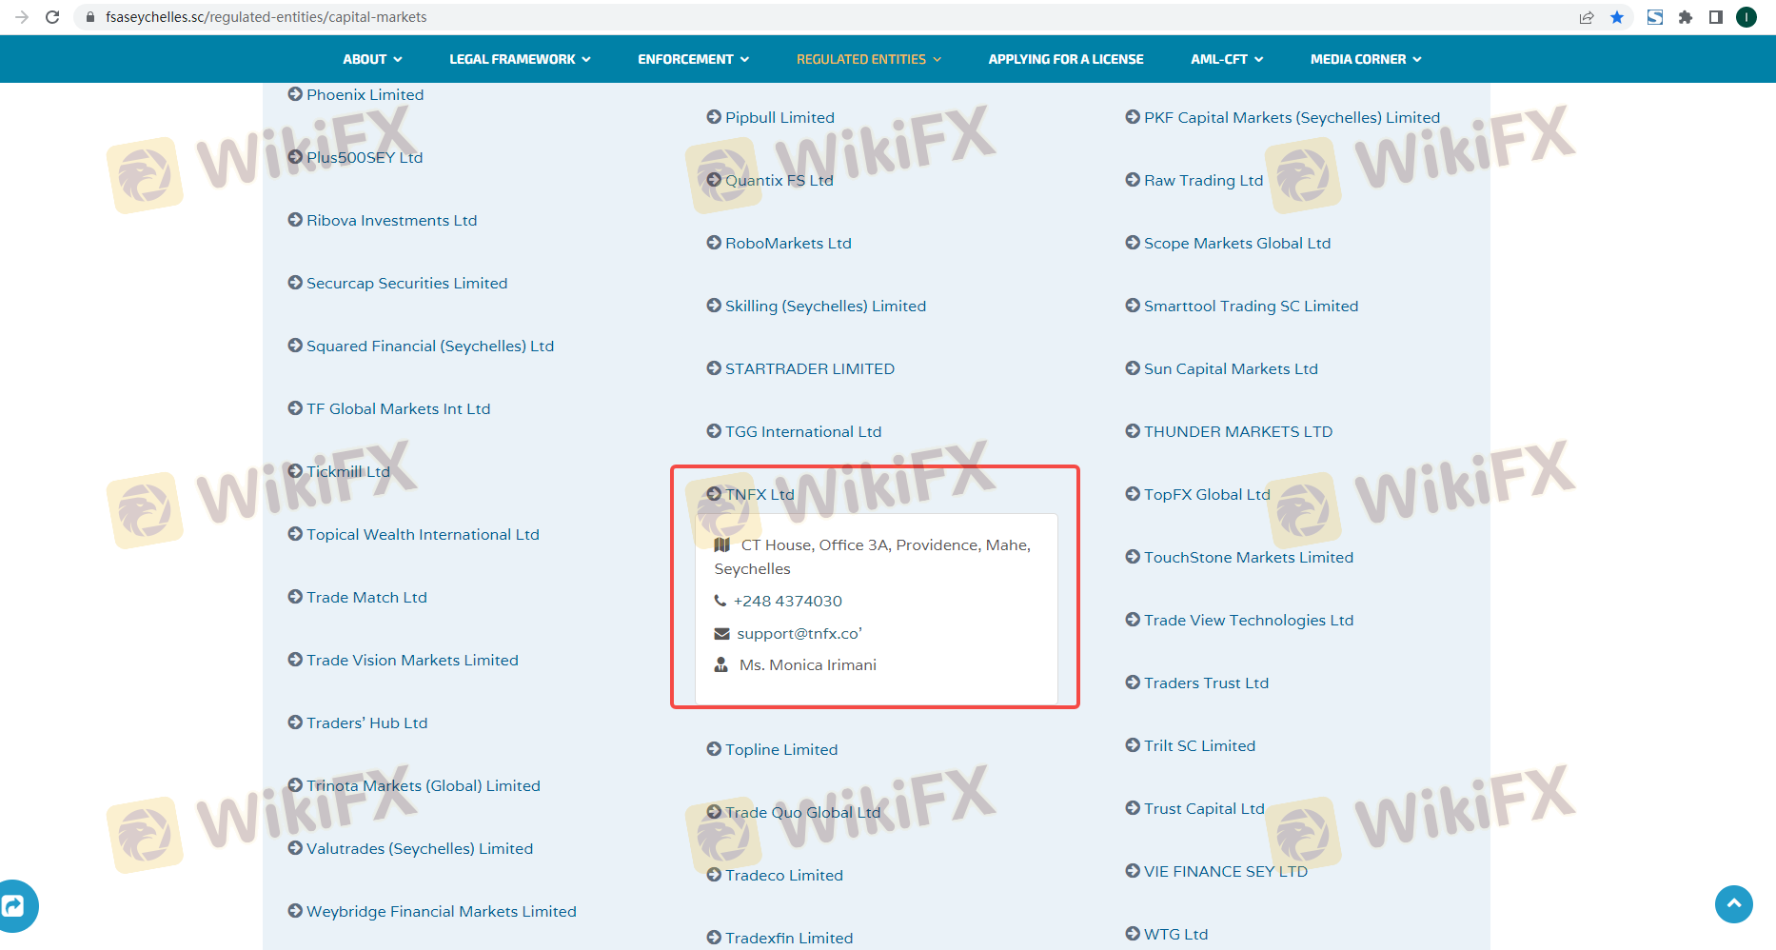Click the arrow icon beside Topline Limited
Screen dimensions: 1776x950
714,749
